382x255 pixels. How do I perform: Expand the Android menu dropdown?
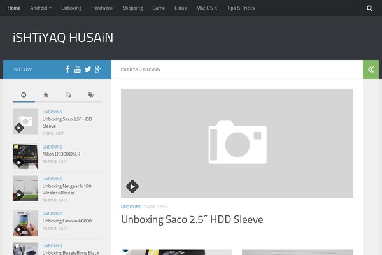coord(41,8)
